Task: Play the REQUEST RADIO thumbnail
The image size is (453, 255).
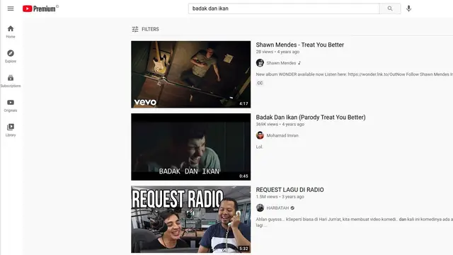Action: (191, 220)
